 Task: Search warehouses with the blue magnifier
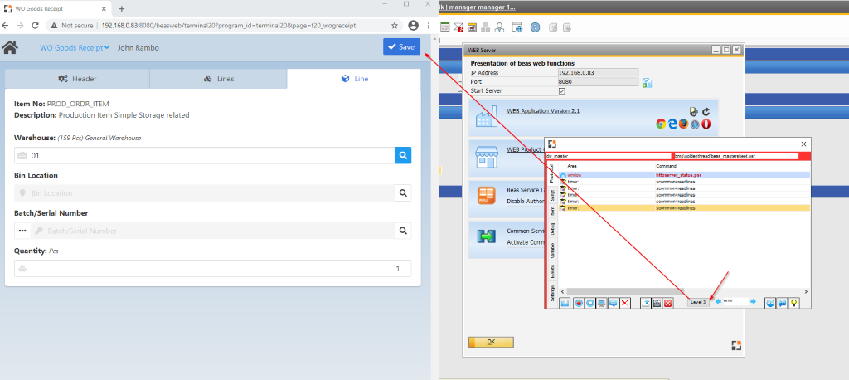tap(403, 156)
